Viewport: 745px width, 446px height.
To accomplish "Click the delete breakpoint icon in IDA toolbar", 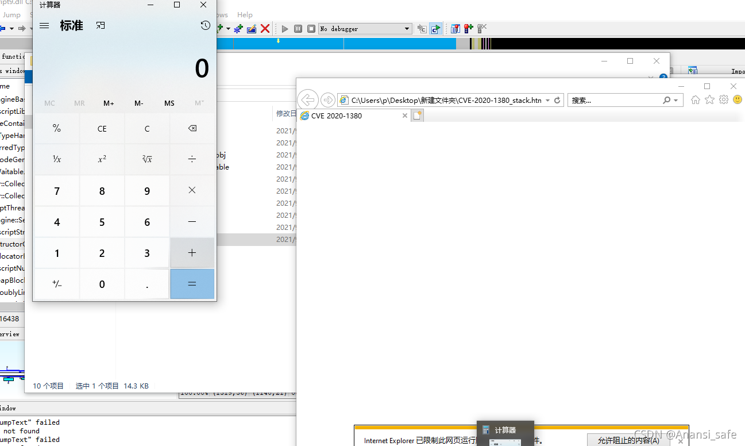I will point(482,28).
